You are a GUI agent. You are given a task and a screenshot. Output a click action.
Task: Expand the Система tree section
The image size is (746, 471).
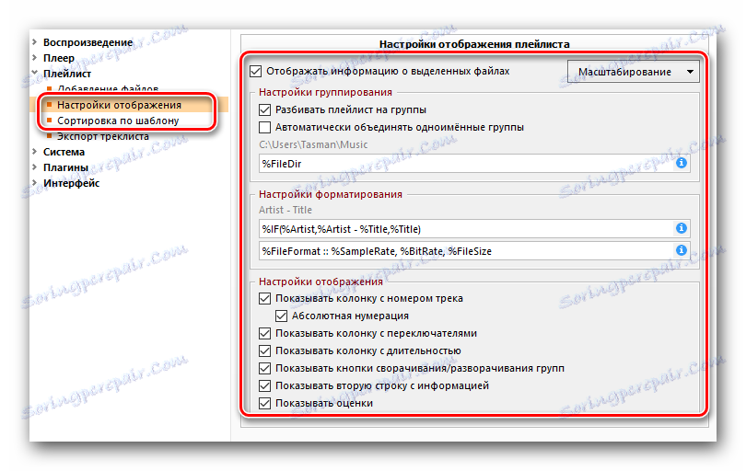pyautogui.click(x=35, y=152)
